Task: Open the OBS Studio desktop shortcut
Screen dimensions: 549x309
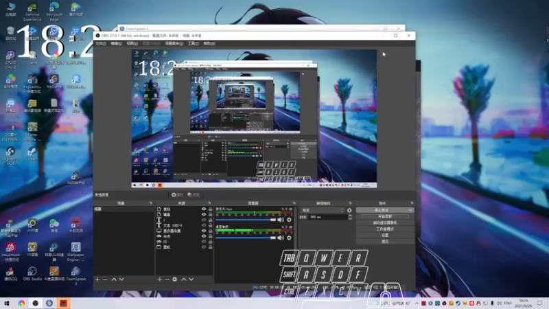Action: 32,273
